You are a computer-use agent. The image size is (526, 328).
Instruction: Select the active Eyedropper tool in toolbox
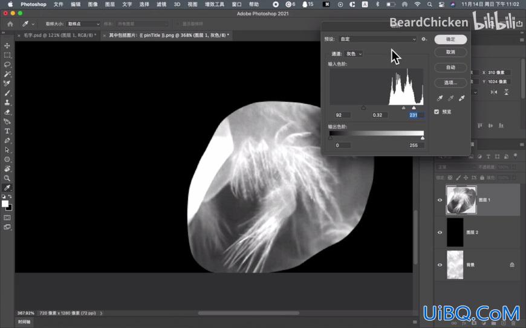coord(7,188)
